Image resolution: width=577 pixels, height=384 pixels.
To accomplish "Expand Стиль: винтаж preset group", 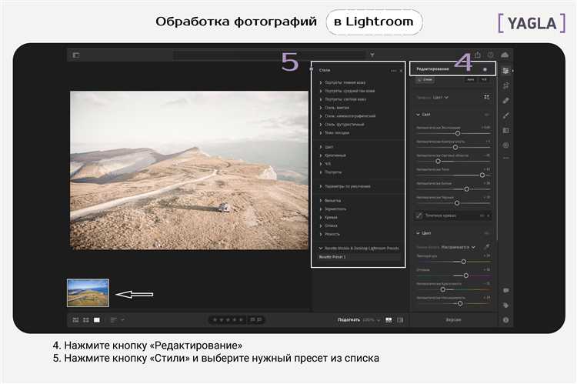I will pyautogui.click(x=335, y=108).
